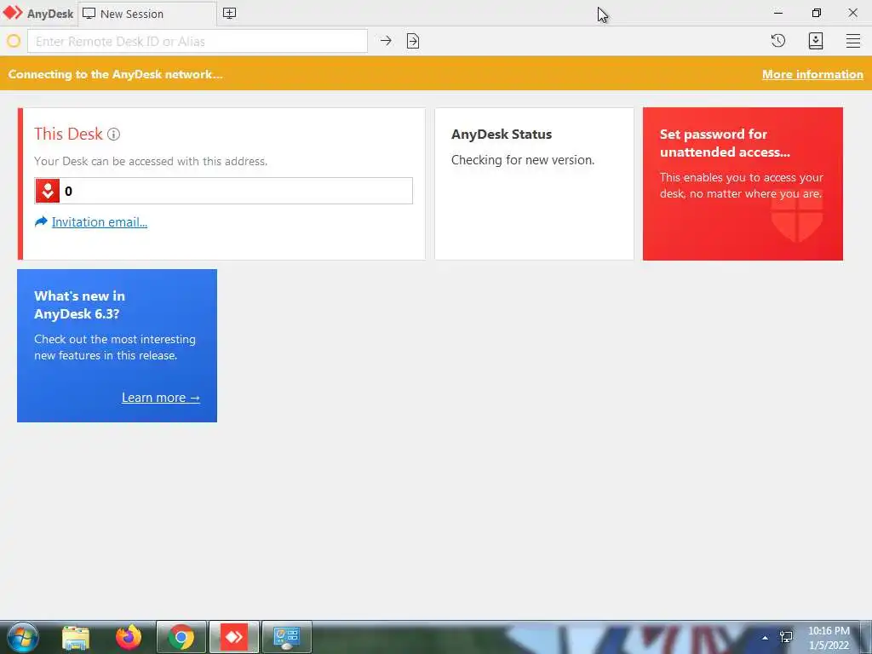Launch Firefox from taskbar
The width and height of the screenshot is (872, 654).
click(129, 637)
